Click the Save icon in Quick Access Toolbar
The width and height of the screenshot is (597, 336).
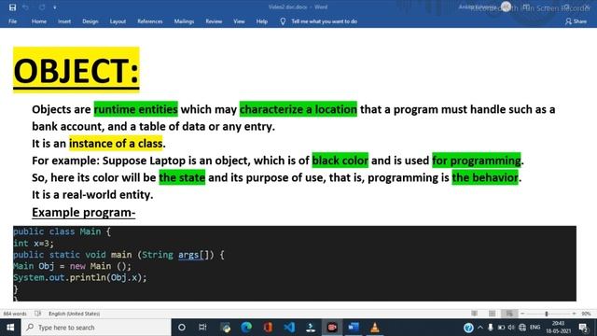click(x=12, y=7)
